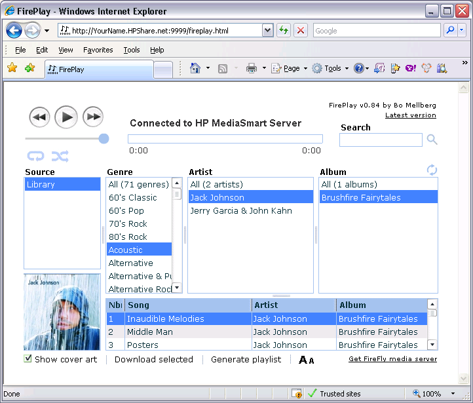
Task: Select Brushfire Fairytales in the Album list
Action: pyautogui.click(x=378, y=198)
